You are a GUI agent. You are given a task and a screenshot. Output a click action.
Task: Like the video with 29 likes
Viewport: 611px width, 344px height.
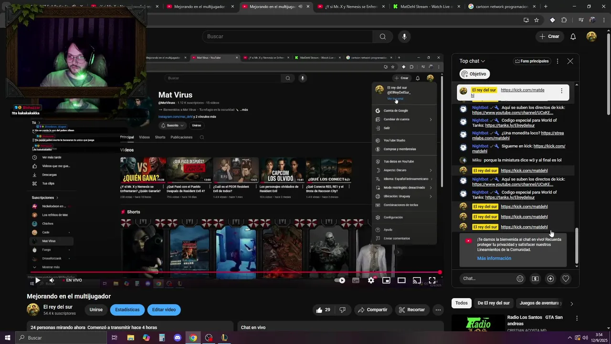click(323, 310)
